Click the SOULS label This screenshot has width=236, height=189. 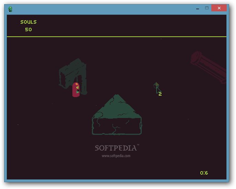click(28, 22)
